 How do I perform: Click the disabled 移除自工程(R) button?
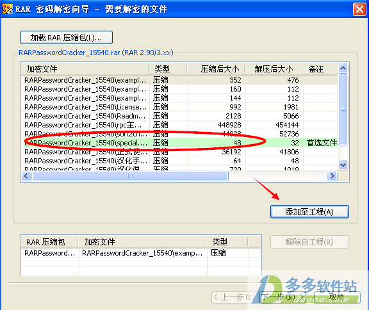click(x=309, y=242)
